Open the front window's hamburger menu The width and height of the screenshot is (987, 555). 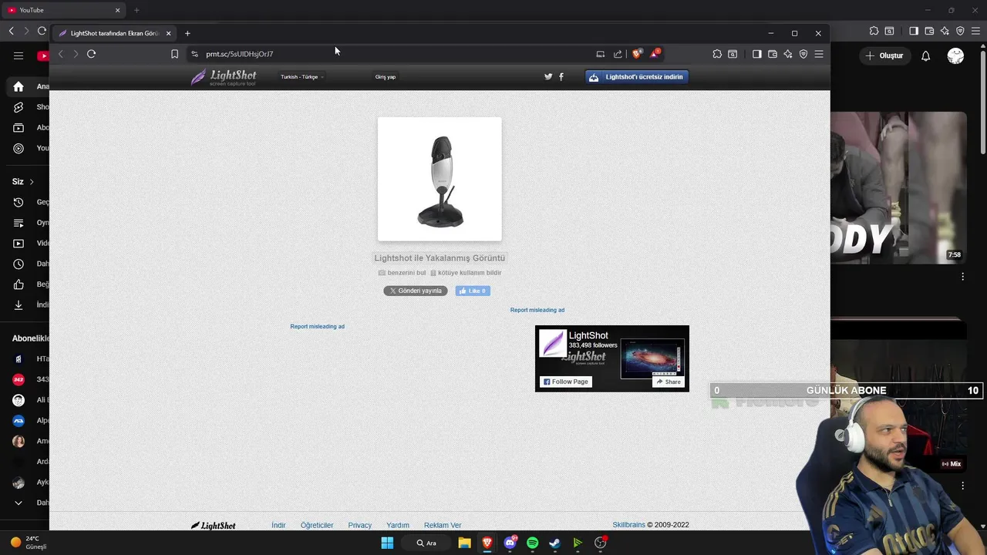[819, 54]
